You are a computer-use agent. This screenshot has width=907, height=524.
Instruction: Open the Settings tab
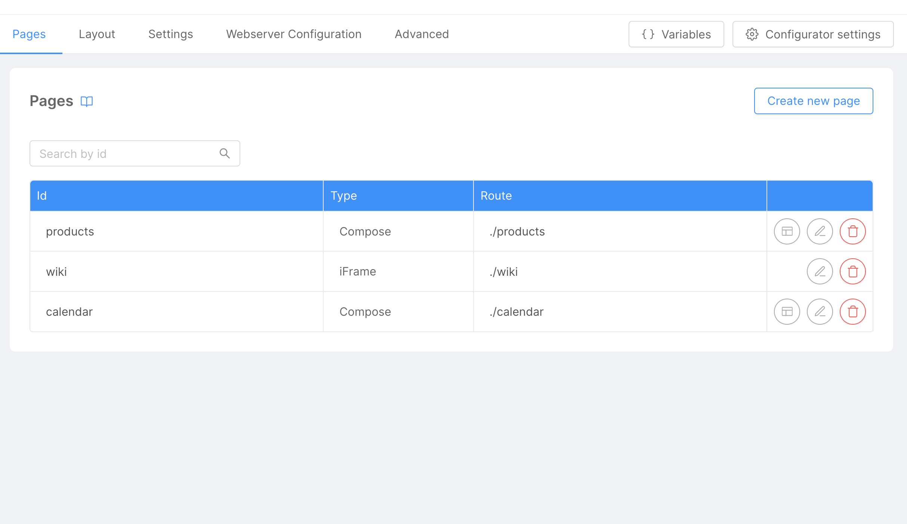(170, 34)
